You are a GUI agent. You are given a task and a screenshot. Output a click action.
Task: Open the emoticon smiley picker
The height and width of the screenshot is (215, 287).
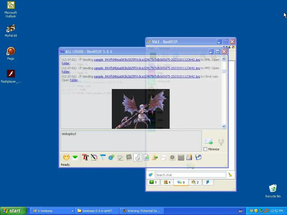tap(66, 157)
